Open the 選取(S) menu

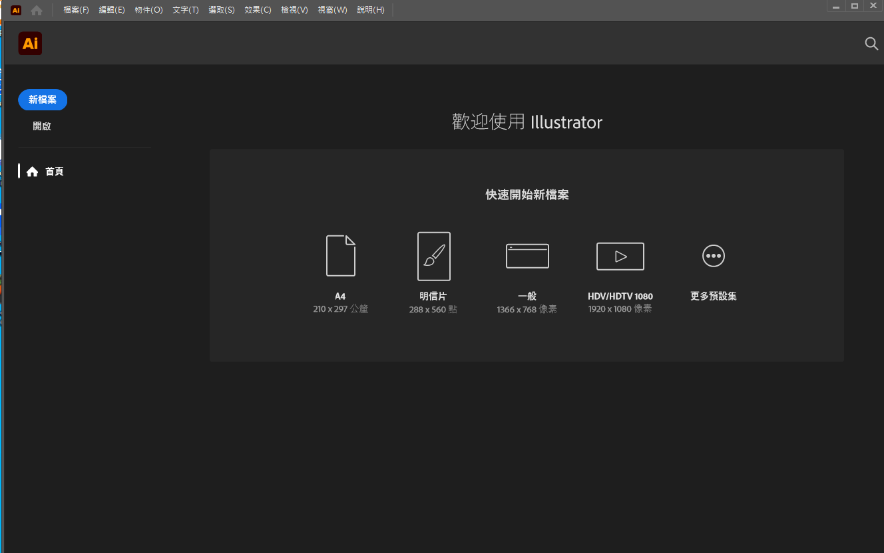[x=221, y=10]
